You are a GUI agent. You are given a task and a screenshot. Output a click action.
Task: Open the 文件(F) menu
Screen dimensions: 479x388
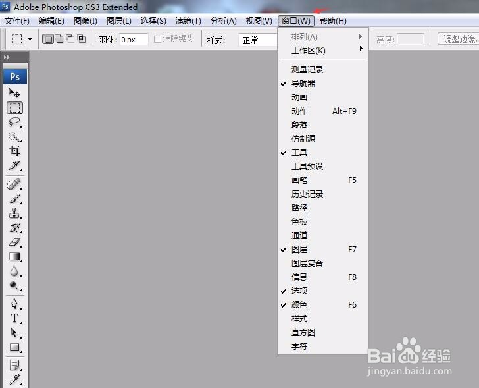(17, 21)
